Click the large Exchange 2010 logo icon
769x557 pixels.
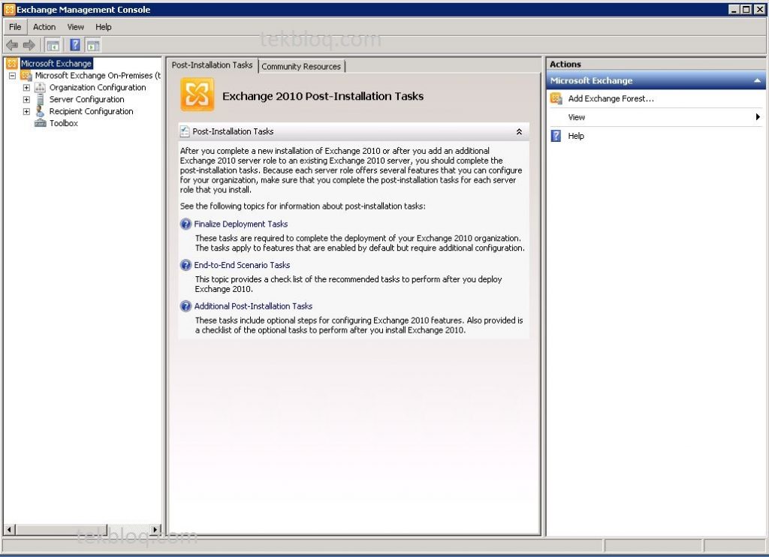tap(198, 95)
